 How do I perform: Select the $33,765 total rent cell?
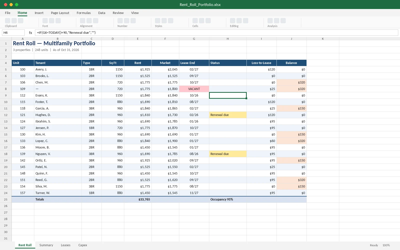pyautogui.click(x=138, y=199)
